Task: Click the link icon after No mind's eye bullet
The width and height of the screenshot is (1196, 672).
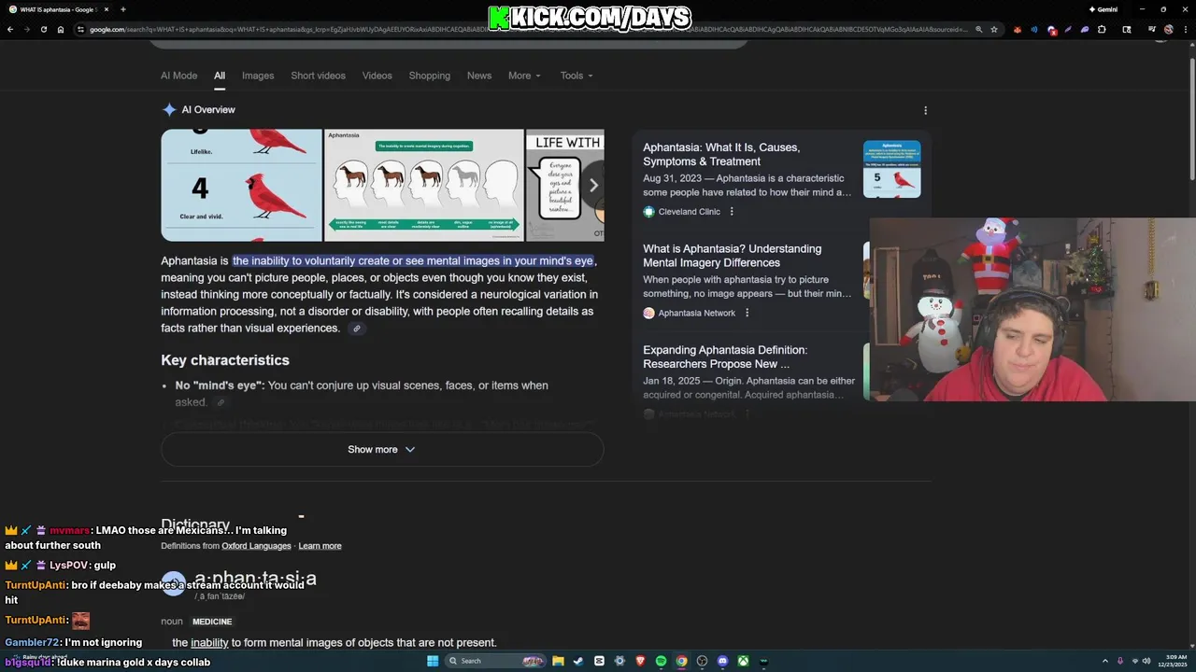Action: click(221, 402)
